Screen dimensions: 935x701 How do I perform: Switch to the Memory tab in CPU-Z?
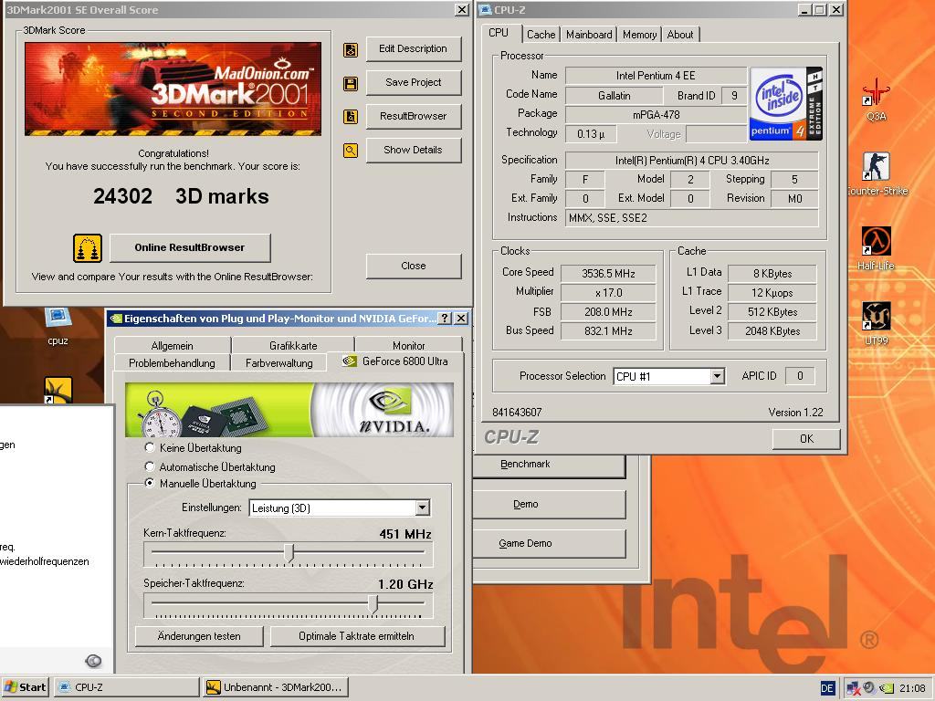(x=639, y=35)
